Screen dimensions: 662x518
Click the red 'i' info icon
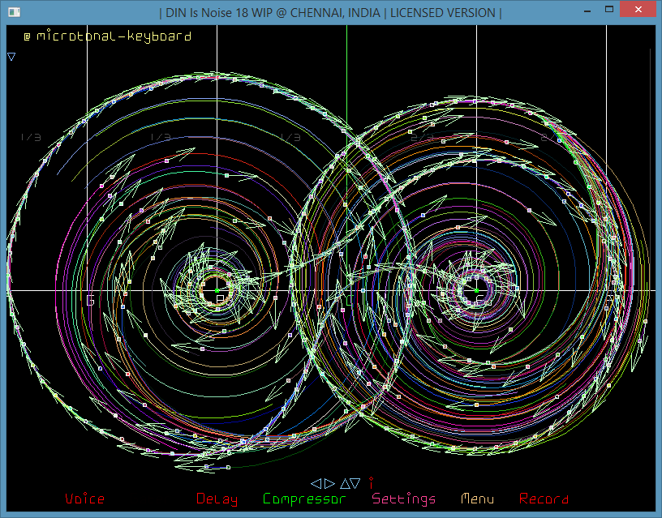click(371, 482)
